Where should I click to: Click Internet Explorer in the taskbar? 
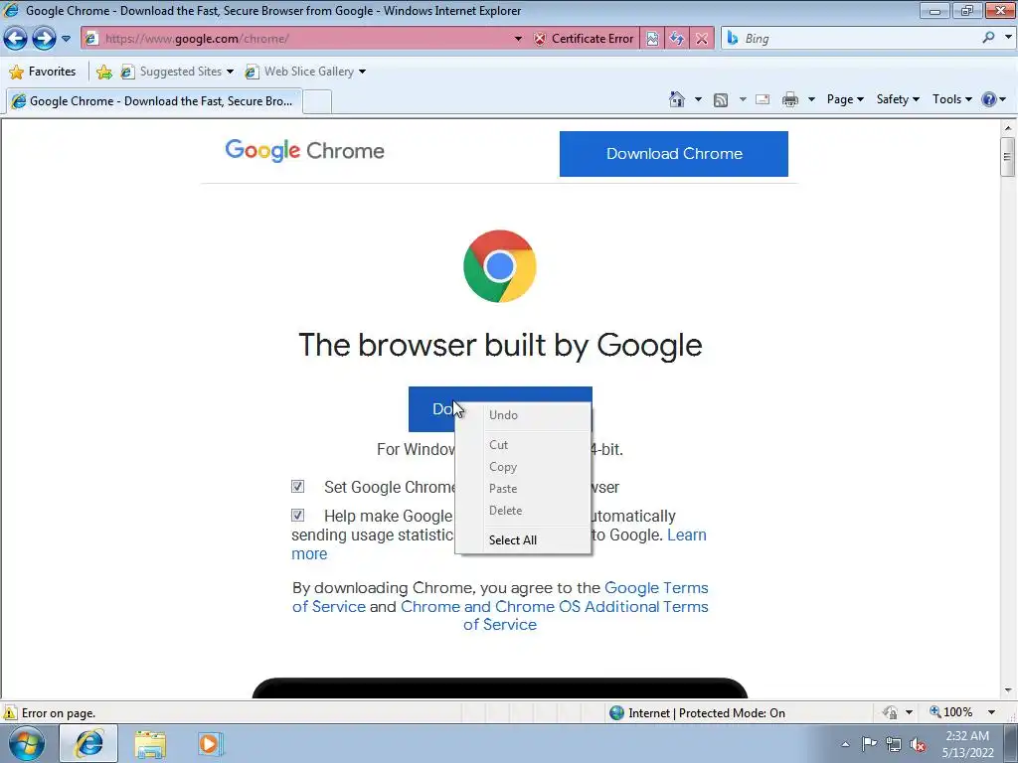(88, 743)
